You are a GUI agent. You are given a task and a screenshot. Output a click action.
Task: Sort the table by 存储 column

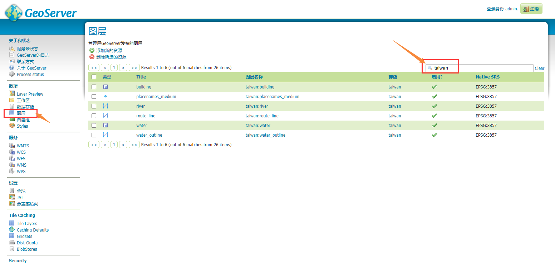pos(393,77)
